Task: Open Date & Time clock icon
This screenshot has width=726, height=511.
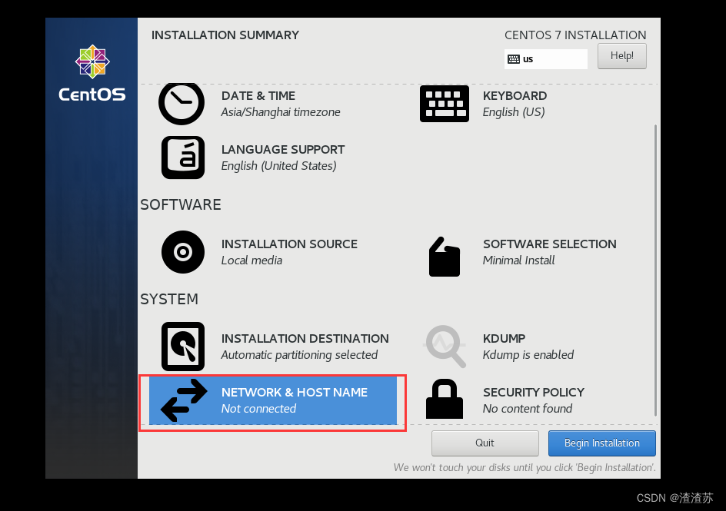Action: click(181, 104)
